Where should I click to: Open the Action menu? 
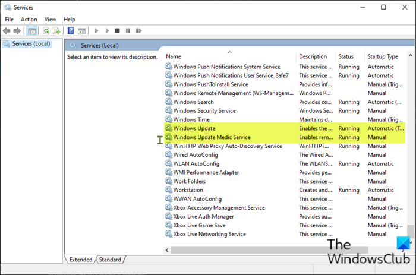click(x=29, y=20)
